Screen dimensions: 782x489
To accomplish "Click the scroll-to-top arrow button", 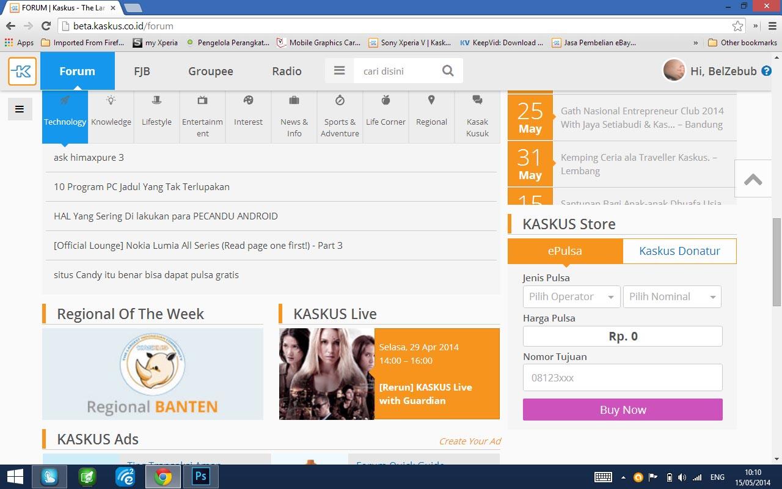I will [x=753, y=179].
